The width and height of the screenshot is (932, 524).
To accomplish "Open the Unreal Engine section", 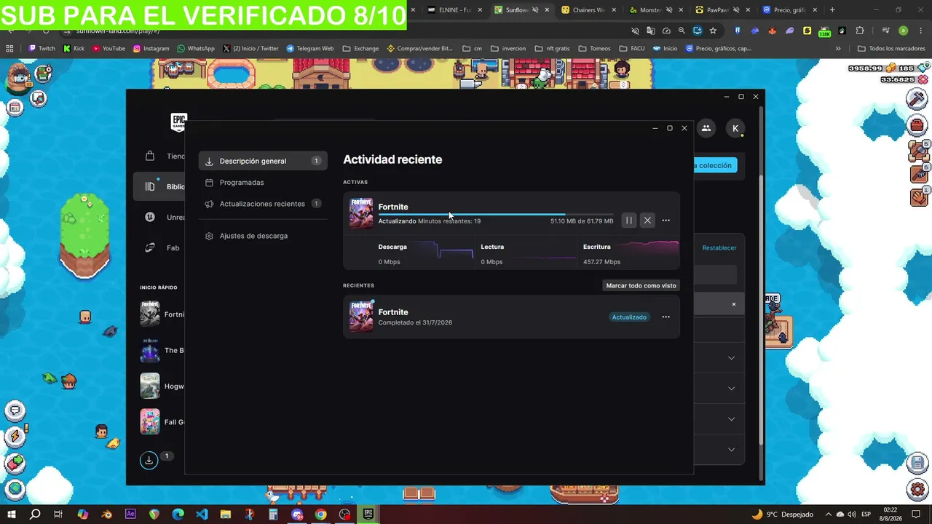I will point(165,217).
